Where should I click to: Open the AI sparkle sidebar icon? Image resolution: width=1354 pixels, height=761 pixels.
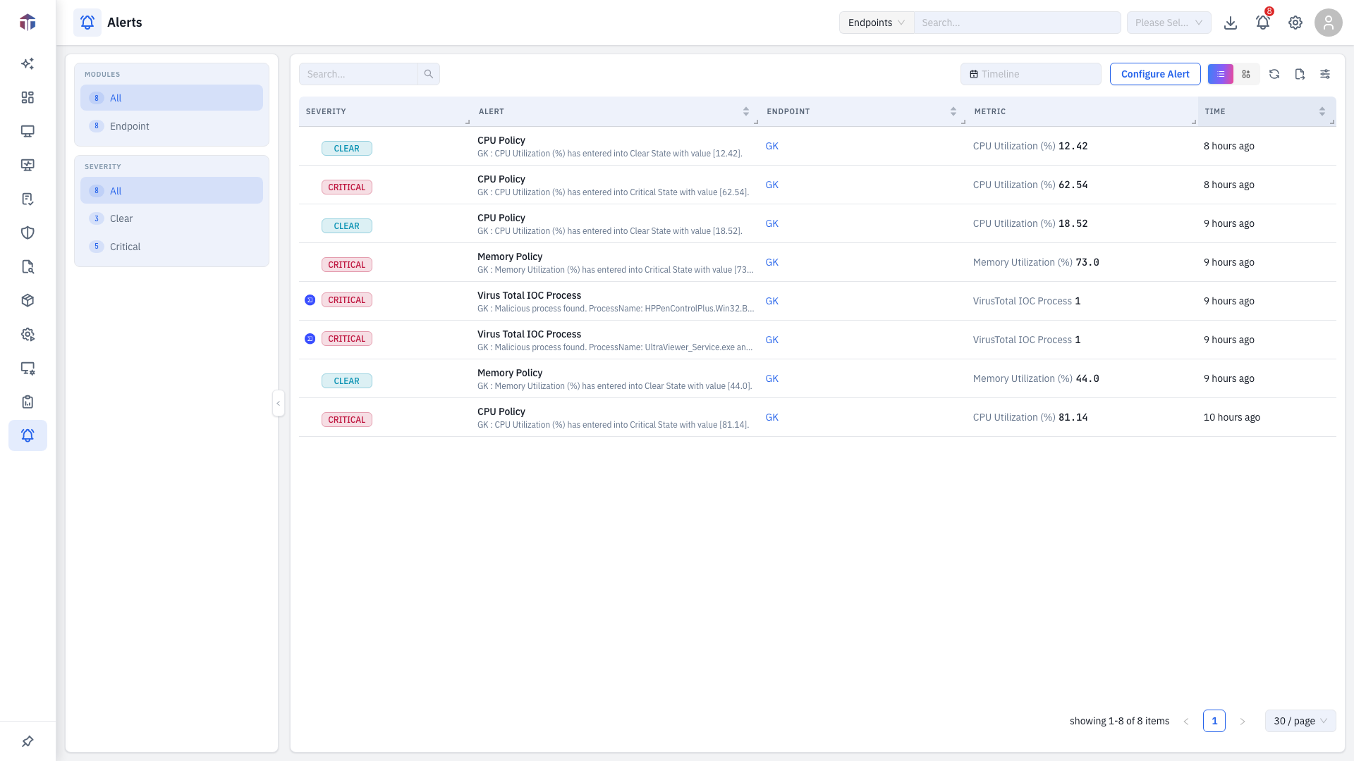28,63
